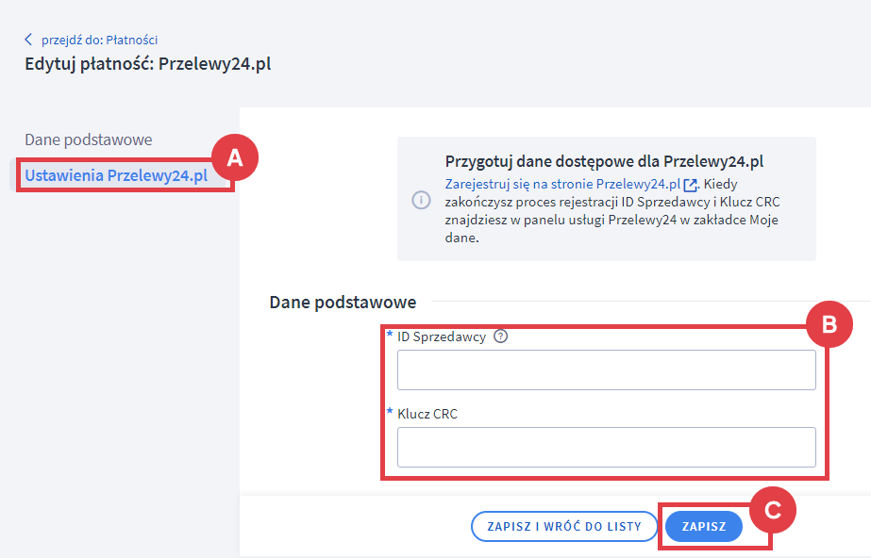This screenshot has height=558, width=871.
Task: Click the red A annotation marker
Action: click(235, 158)
